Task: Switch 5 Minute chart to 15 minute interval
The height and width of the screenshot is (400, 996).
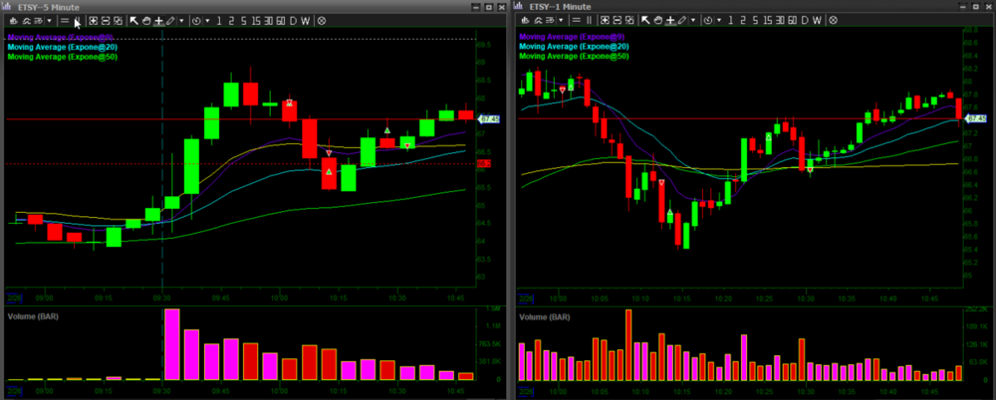Action: pos(255,20)
